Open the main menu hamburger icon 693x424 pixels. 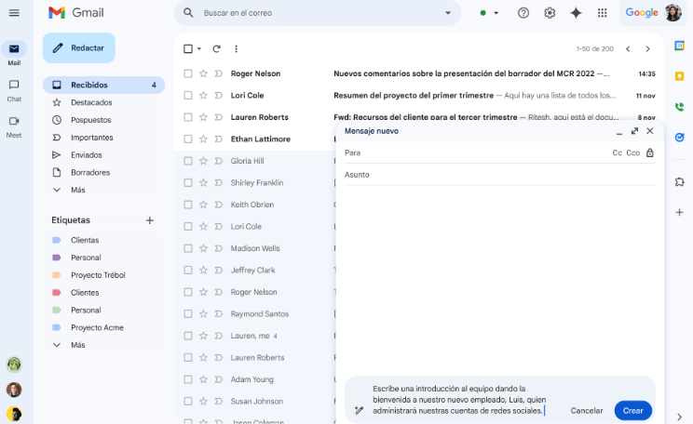click(14, 13)
